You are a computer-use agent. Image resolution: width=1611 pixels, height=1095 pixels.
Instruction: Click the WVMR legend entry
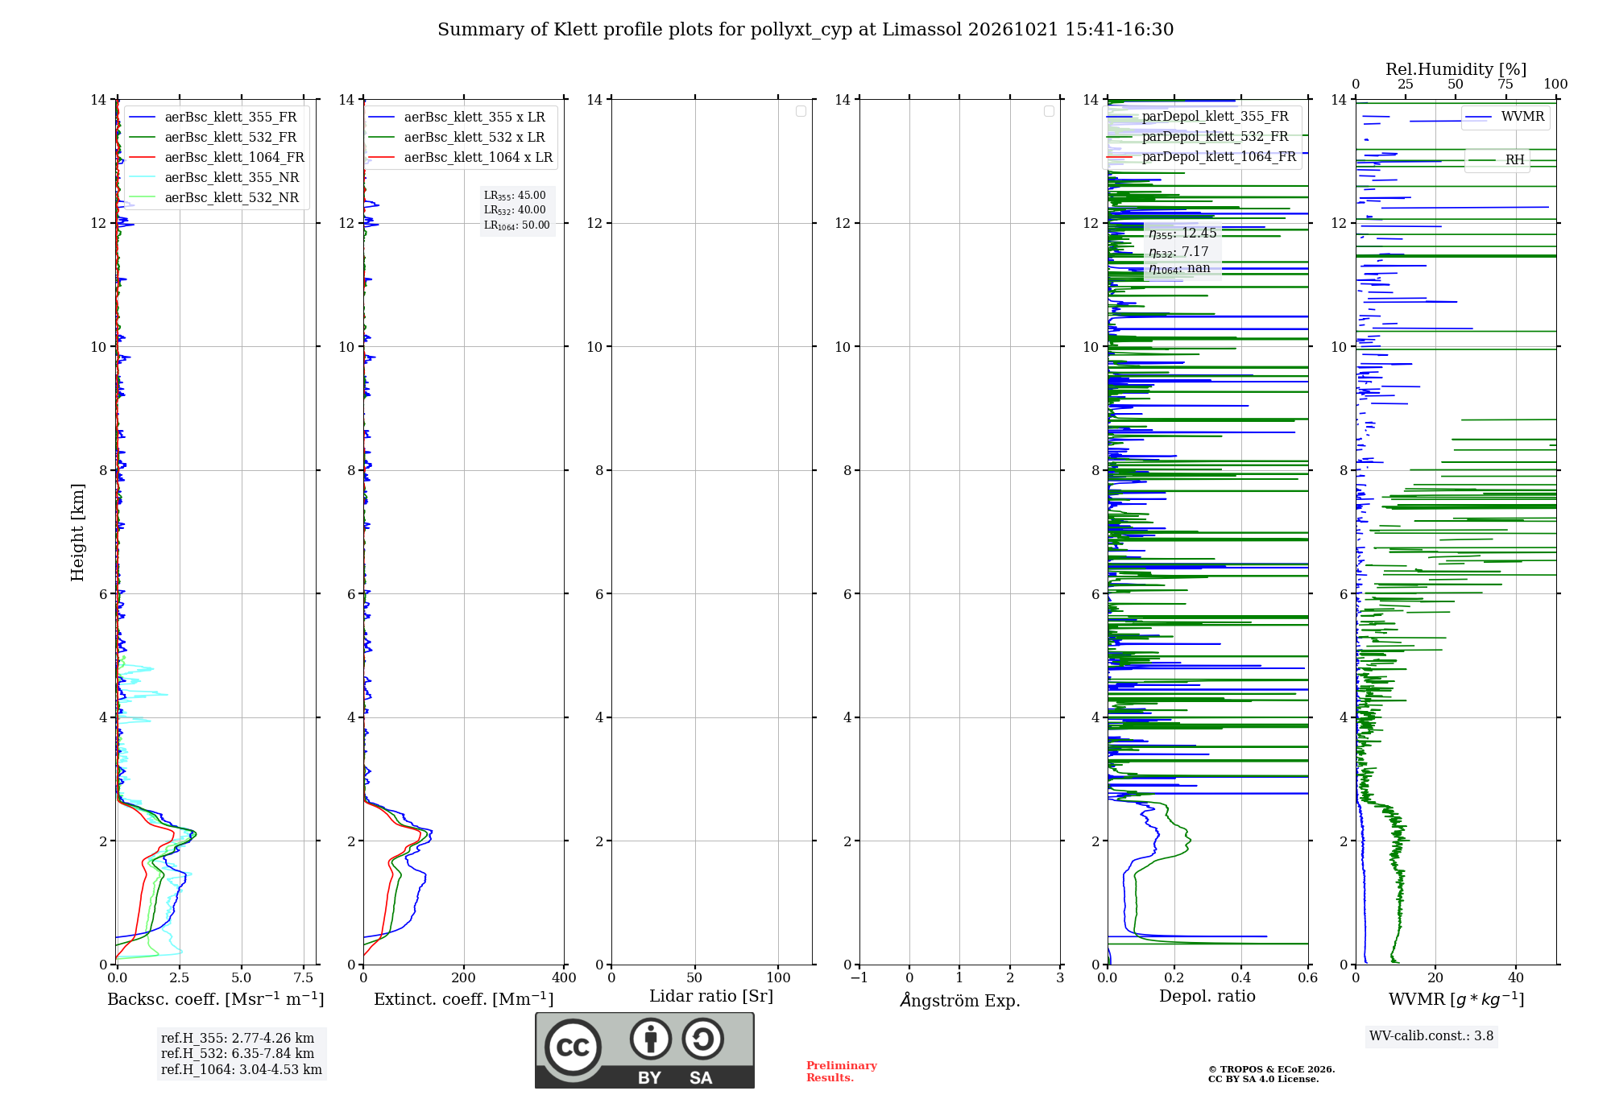pyautogui.click(x=1505, y=117)
